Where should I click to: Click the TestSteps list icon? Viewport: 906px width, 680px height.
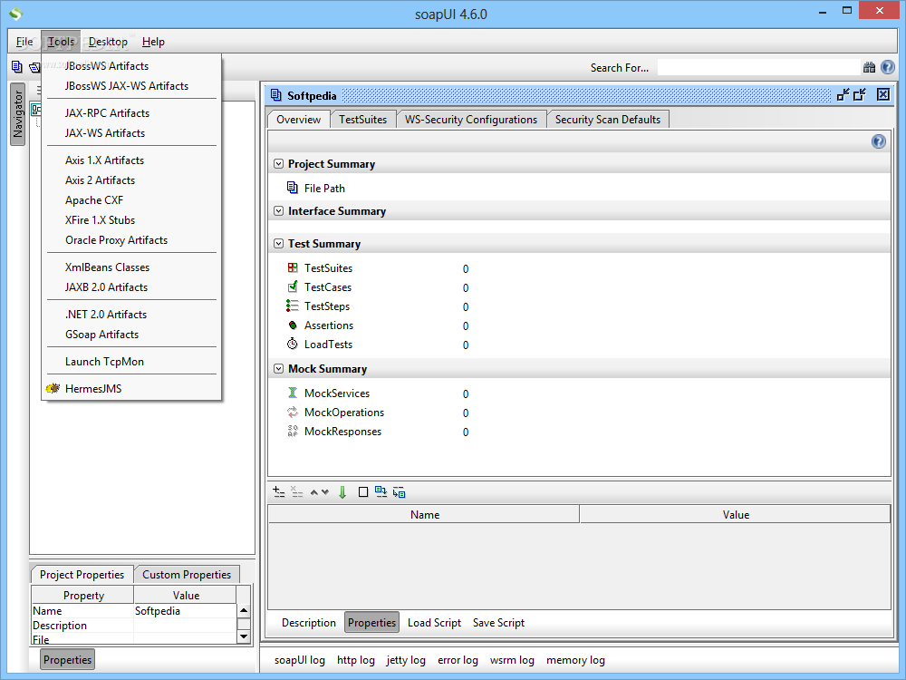(x=293, y=306)
